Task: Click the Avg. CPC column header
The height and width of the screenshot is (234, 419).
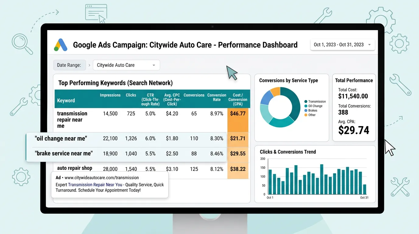Action: point(172,99)
